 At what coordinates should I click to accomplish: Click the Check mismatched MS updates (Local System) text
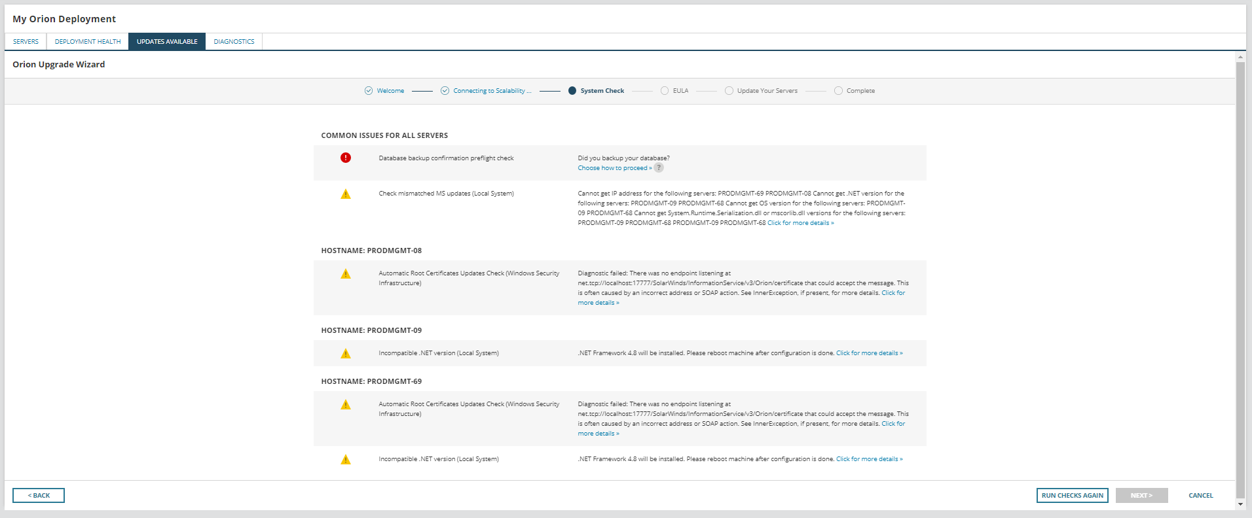(446, 194)
